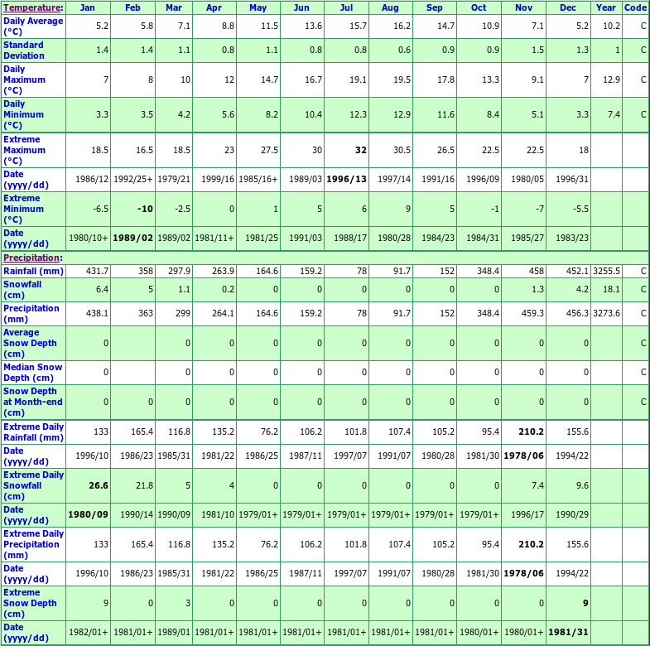Select the 3255.5 yearly rainfall total cell

click(x=605, y=271)
